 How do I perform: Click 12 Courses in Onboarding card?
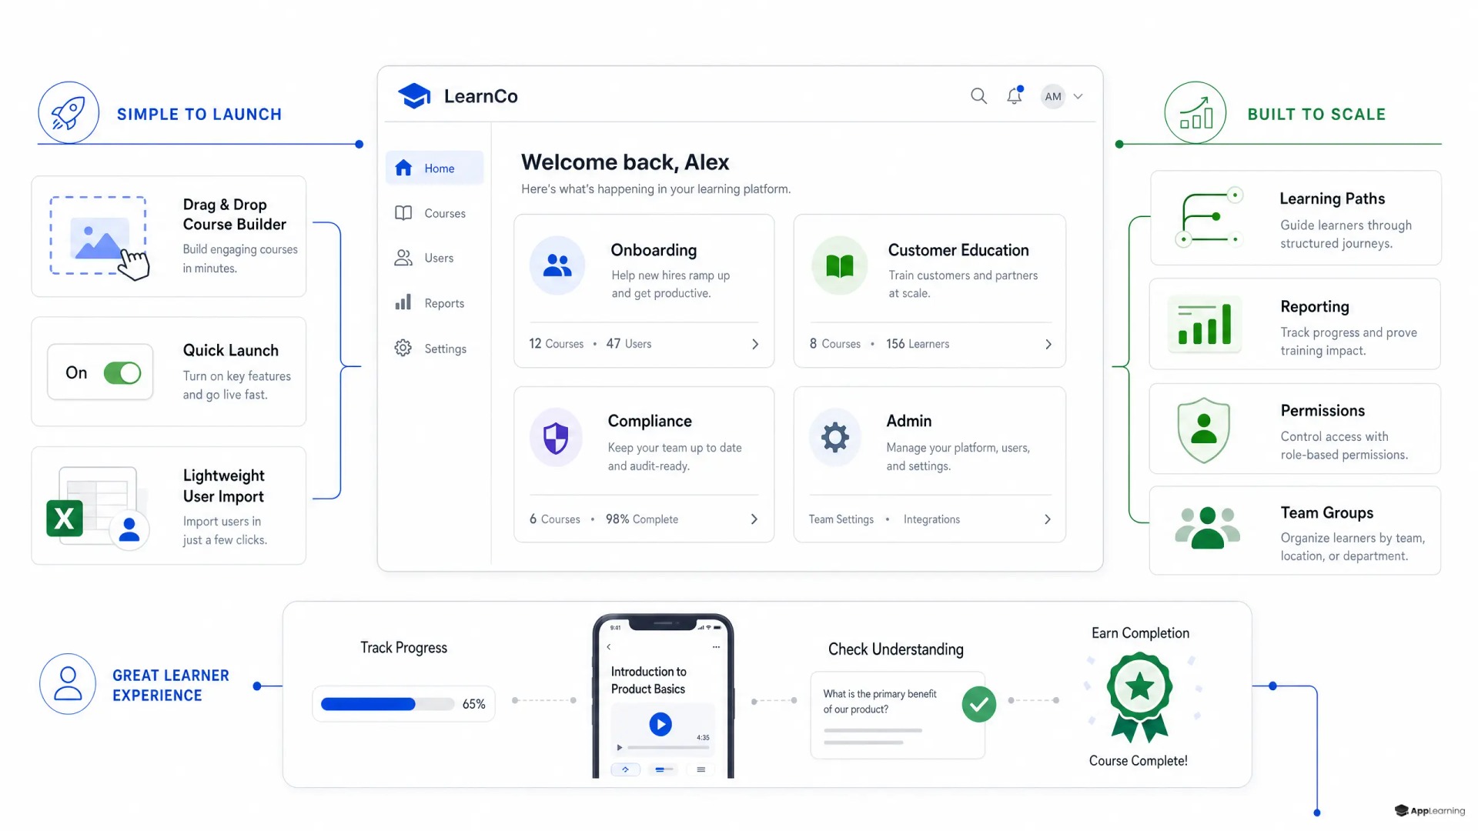[x=556, y=344]
